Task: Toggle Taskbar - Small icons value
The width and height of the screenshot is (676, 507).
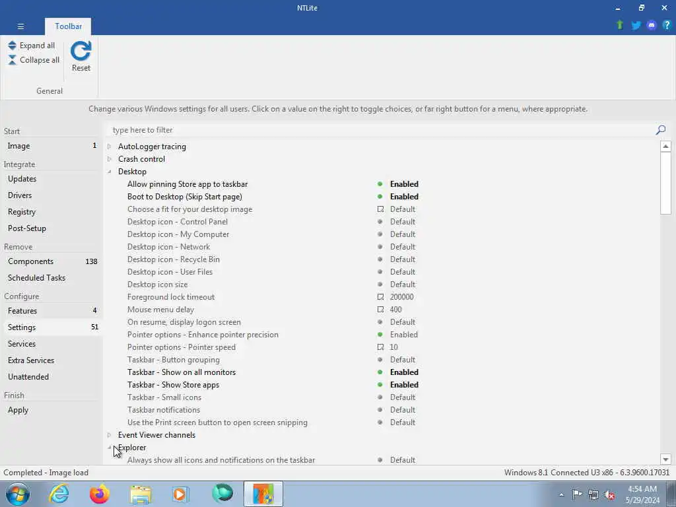Action: [403, 397]
